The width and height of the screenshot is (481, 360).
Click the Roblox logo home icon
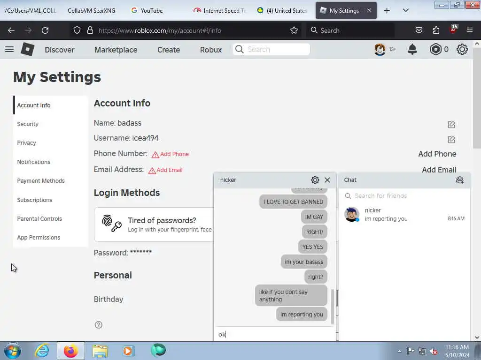coord(27,49)
